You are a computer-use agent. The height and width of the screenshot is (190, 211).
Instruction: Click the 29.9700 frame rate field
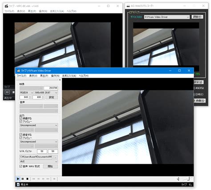coord(51,88)
